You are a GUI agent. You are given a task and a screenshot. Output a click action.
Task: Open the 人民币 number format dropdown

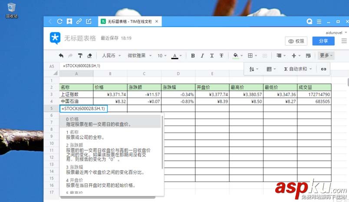(111, 56)
